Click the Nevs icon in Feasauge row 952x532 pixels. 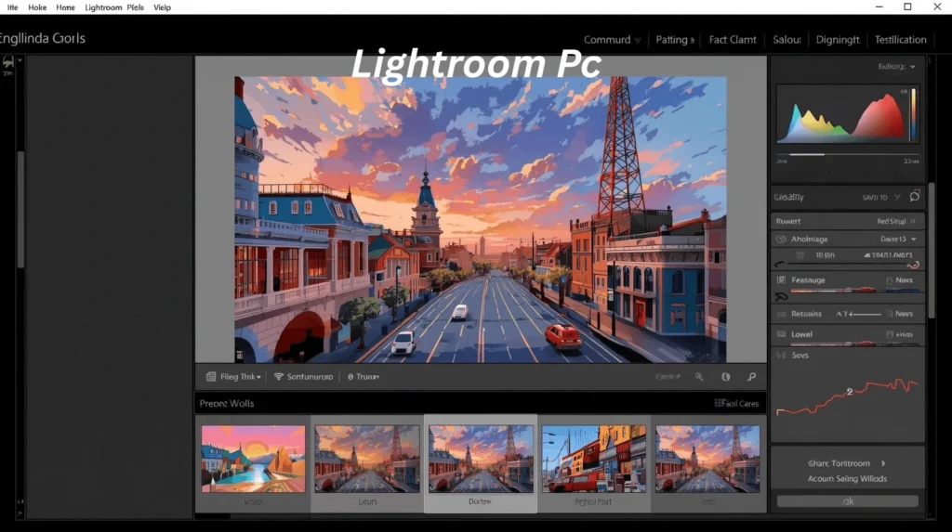[890, 280]
